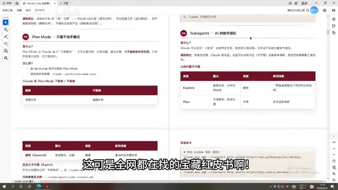Activate the blue Select arrow tool
The width and height of the screenshot is (338, 190).
(6, 22)
